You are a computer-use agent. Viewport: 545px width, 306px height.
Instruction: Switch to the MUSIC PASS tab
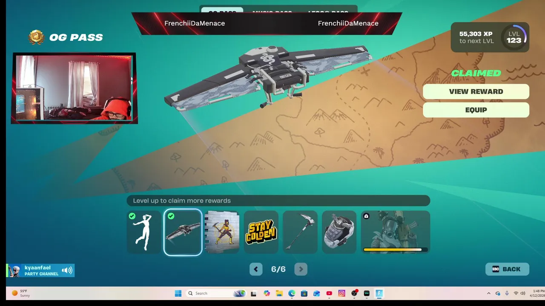click(x=272, y=12)
